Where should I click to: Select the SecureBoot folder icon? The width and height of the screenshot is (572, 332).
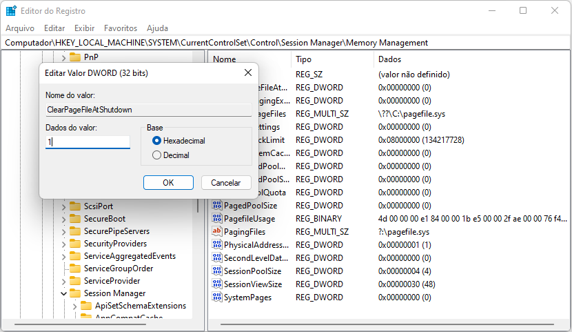[x=75, y=219]
